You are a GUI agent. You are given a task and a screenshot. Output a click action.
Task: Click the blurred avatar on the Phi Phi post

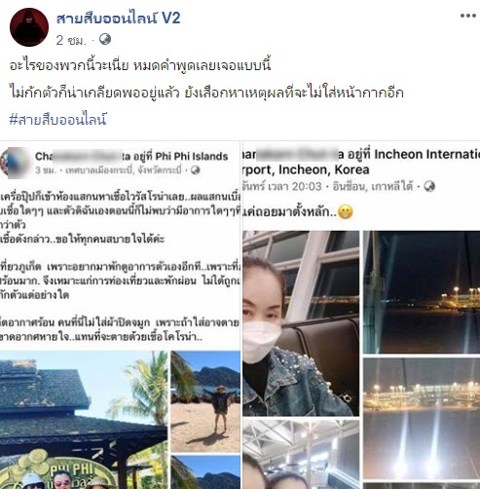[x=16, y=162]
